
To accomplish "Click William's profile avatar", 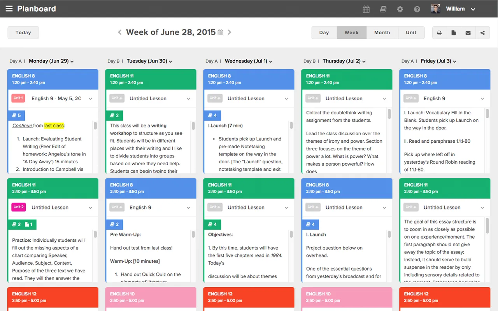I will click(436, 9).
